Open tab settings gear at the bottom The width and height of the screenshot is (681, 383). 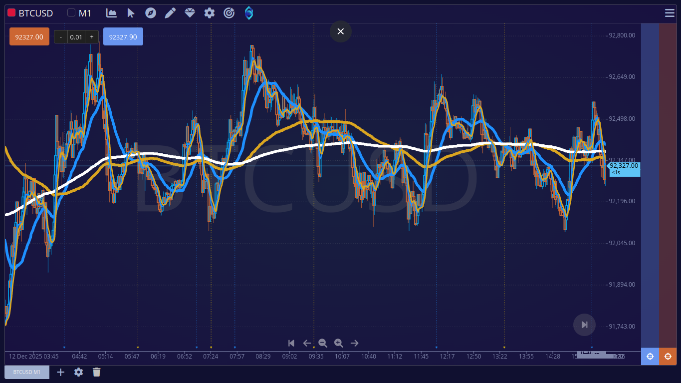tap(78, 372)
